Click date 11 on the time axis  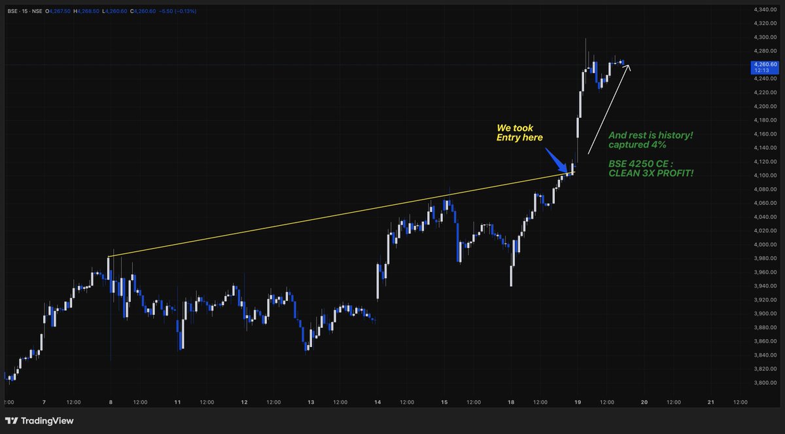(x=177, y=403)
